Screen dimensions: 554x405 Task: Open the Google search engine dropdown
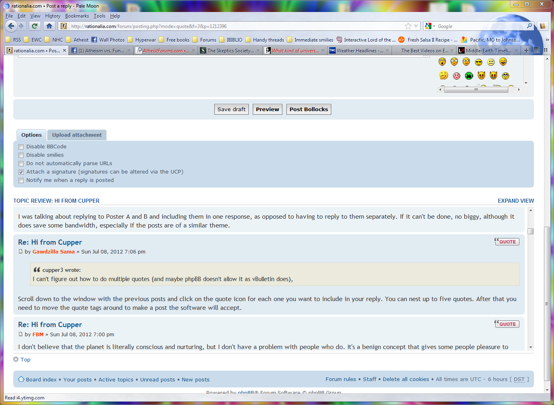pos(430,26)
